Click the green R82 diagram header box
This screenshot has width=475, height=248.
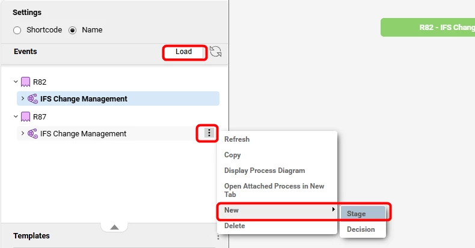tap(428, 28)
